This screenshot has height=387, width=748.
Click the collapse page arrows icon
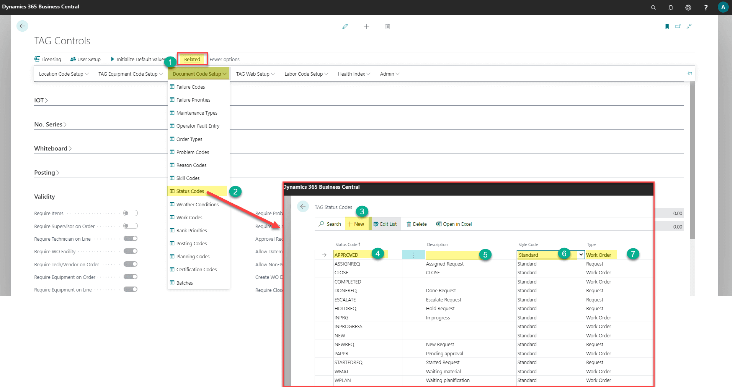[689, 26]
